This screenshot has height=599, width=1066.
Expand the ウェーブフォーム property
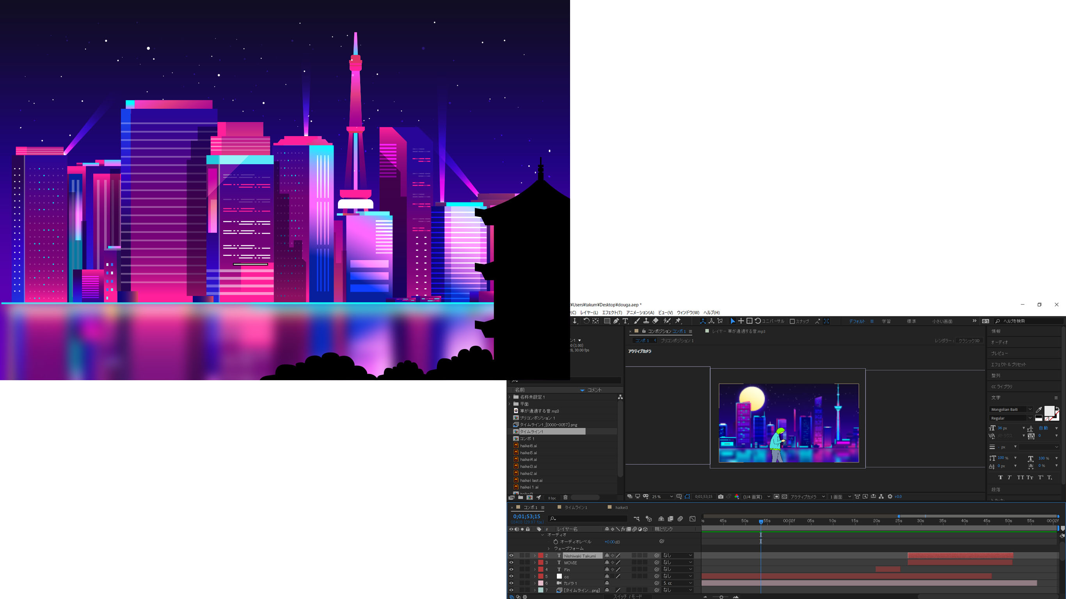549,549
